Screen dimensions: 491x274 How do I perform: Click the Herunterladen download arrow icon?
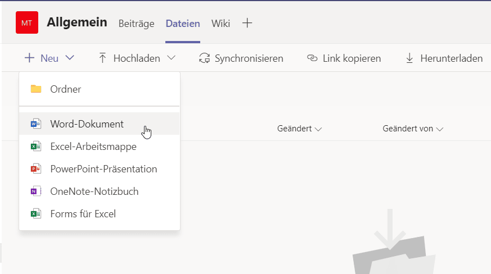click(x=409, y=58)
